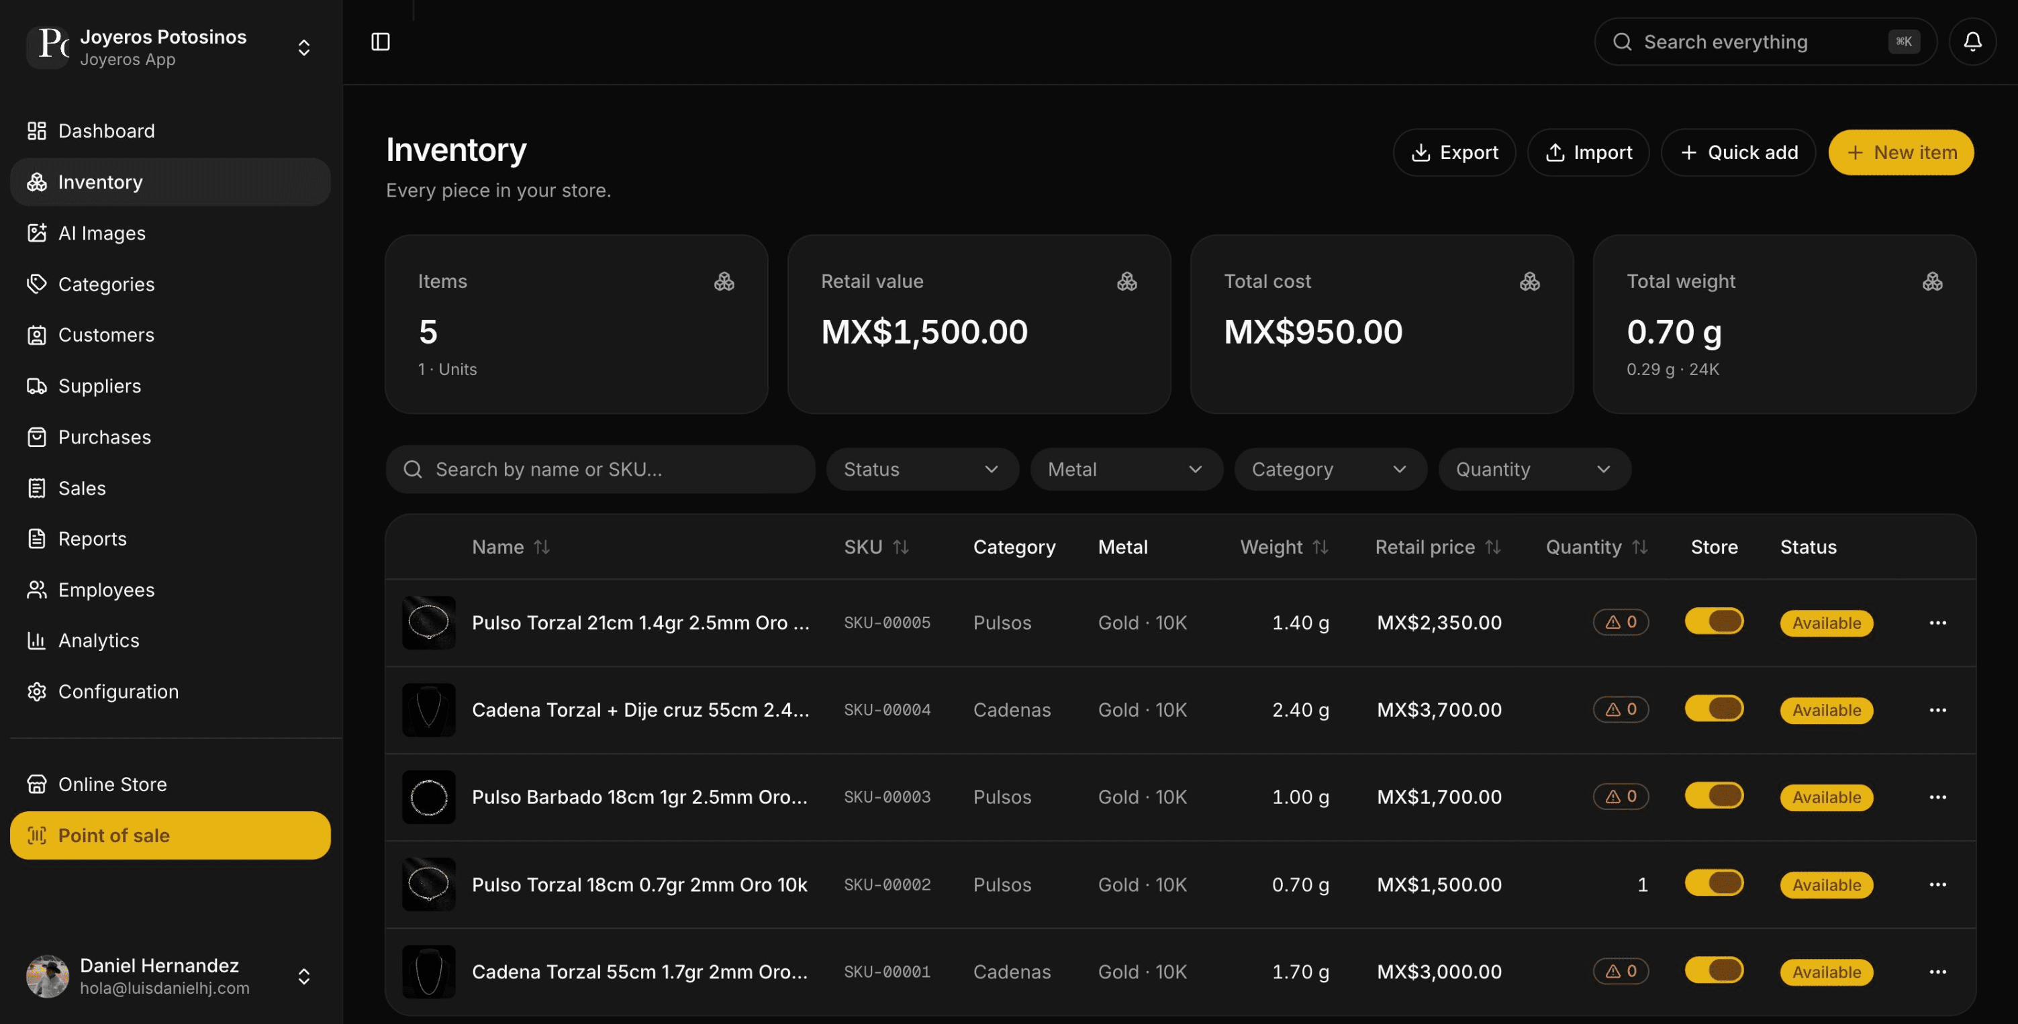Click the Quick add button
2018x1024 pixels.
(1737, 152)
